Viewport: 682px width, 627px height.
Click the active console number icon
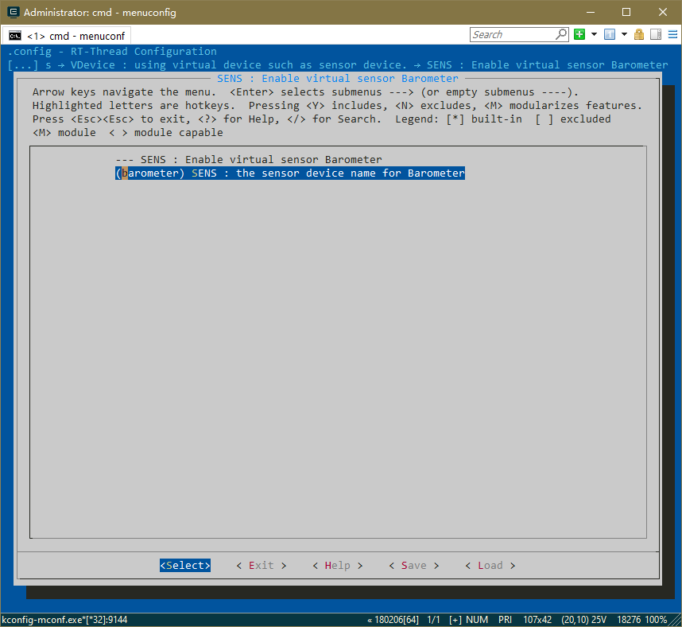(x=610, y=34)
